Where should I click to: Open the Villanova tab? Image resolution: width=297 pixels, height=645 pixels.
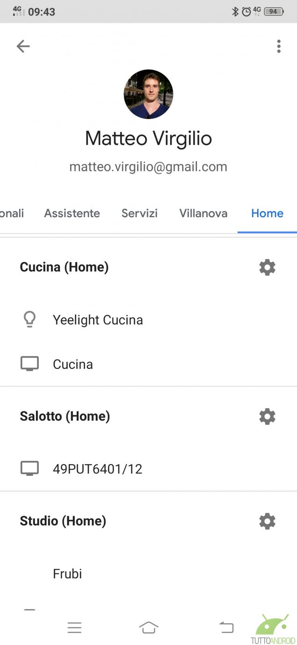(203, 213)
